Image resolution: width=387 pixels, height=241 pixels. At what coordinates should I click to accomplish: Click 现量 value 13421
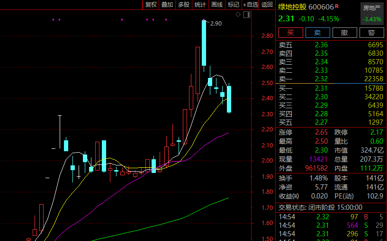click(318, 159)
